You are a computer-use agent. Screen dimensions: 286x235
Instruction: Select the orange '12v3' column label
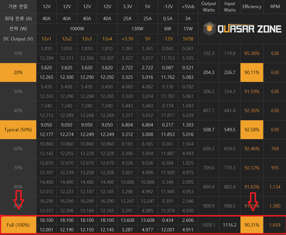[87, 39]
